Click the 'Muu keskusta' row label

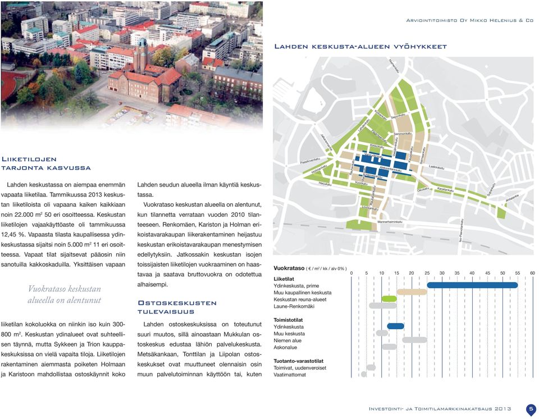pyautogui.click(x=289, y=334)
